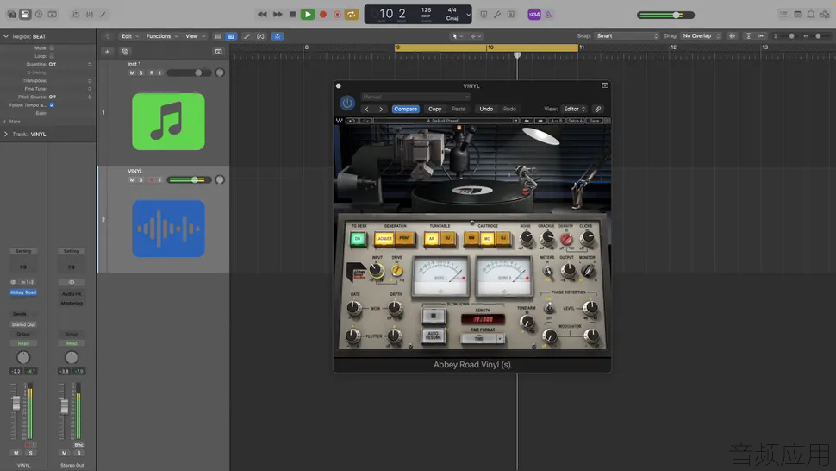Click Undo in the plugin header
This screenshot has width=836, height=471.
click(486, 109)
